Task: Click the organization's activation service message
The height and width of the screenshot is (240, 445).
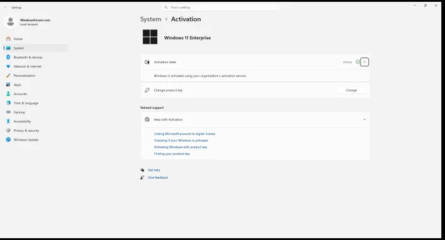Action: 200,76
